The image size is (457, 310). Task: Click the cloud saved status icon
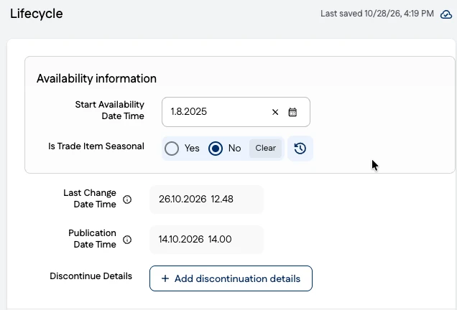point(446,14)
